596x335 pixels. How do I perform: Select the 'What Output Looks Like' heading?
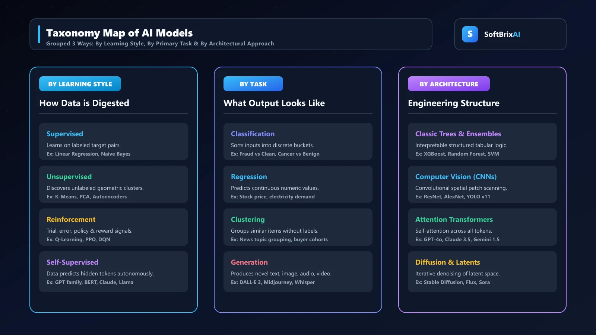click(x=274, y=103)
